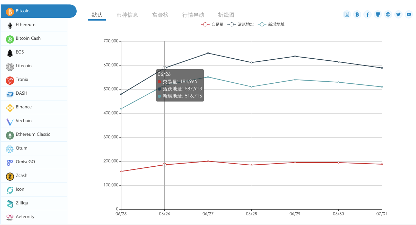Click the teal Icon coin logo
The height and width of the screenshot is (225, 416).
pos(10,190)
